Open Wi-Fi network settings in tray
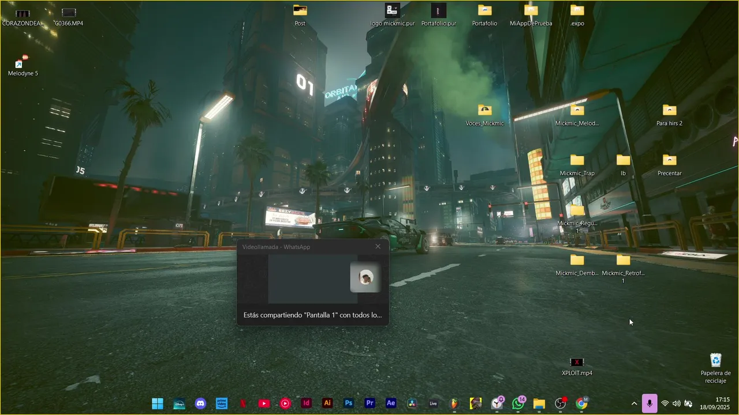Image resolution: width=739 pixels, height=415 pixels. coord(665,403)
